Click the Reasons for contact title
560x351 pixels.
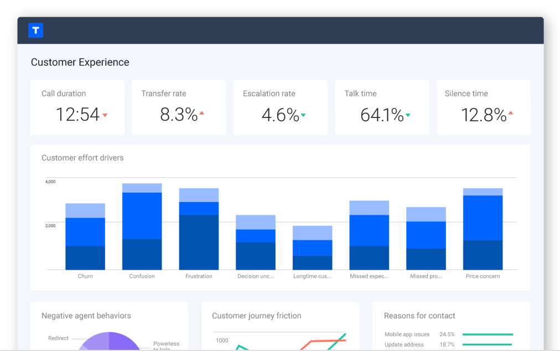coord(419,316)
